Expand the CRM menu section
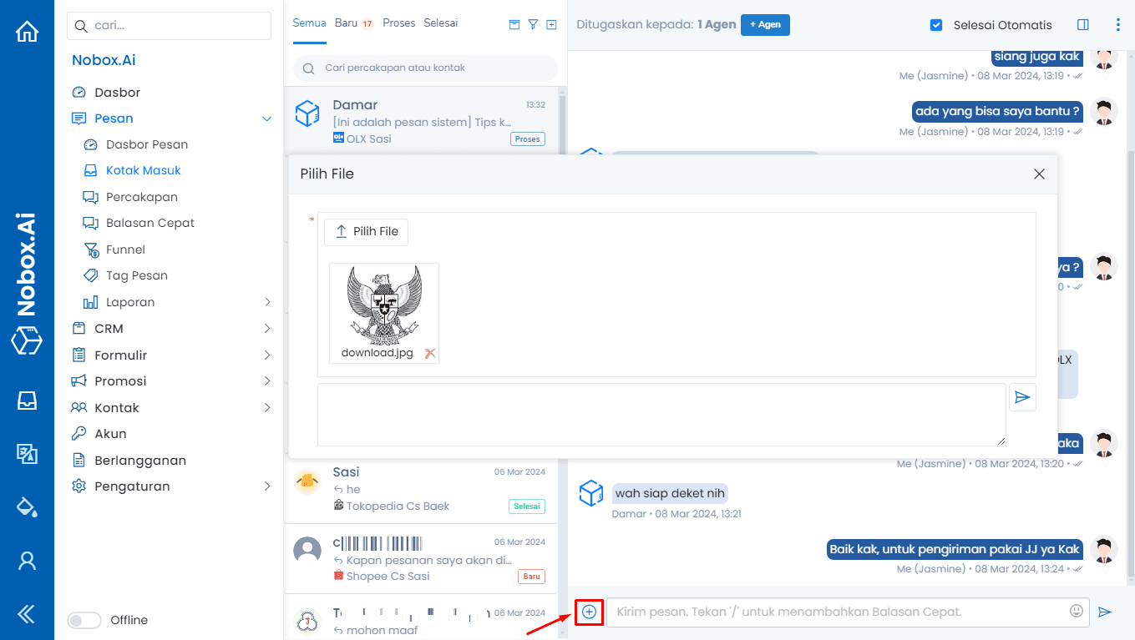 point(267,329)
